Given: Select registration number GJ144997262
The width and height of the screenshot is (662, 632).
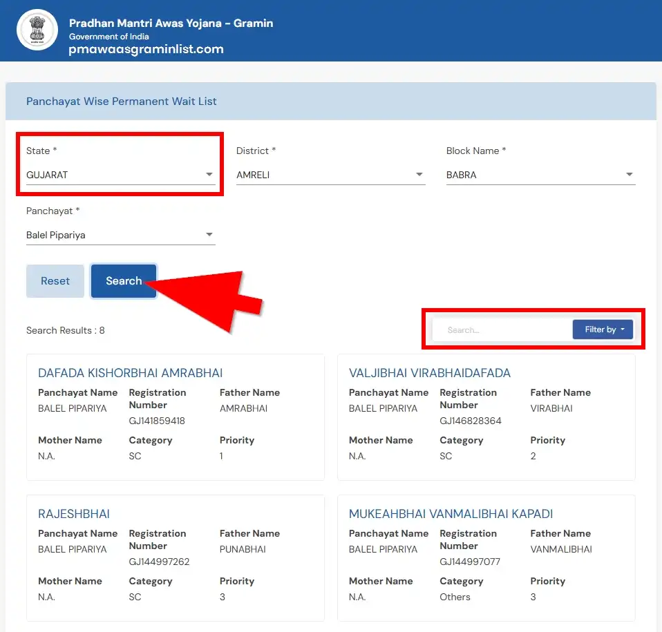Looking at the screenshot, I should coord(159,562).
